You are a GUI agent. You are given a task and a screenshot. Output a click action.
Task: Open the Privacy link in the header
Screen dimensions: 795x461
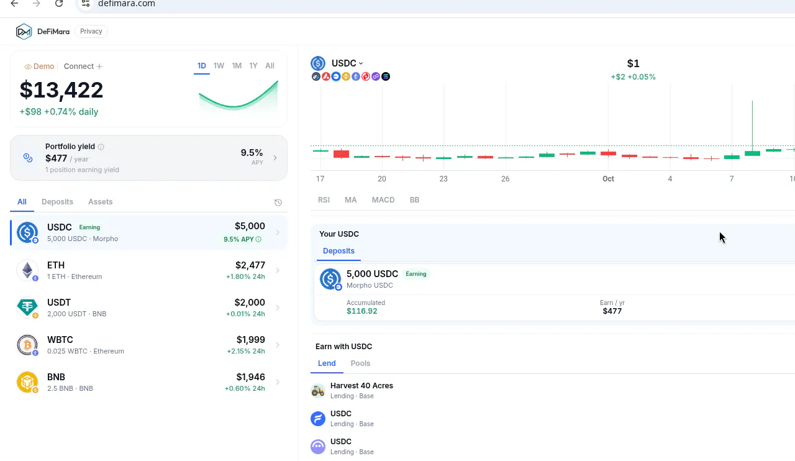[91, 32]
